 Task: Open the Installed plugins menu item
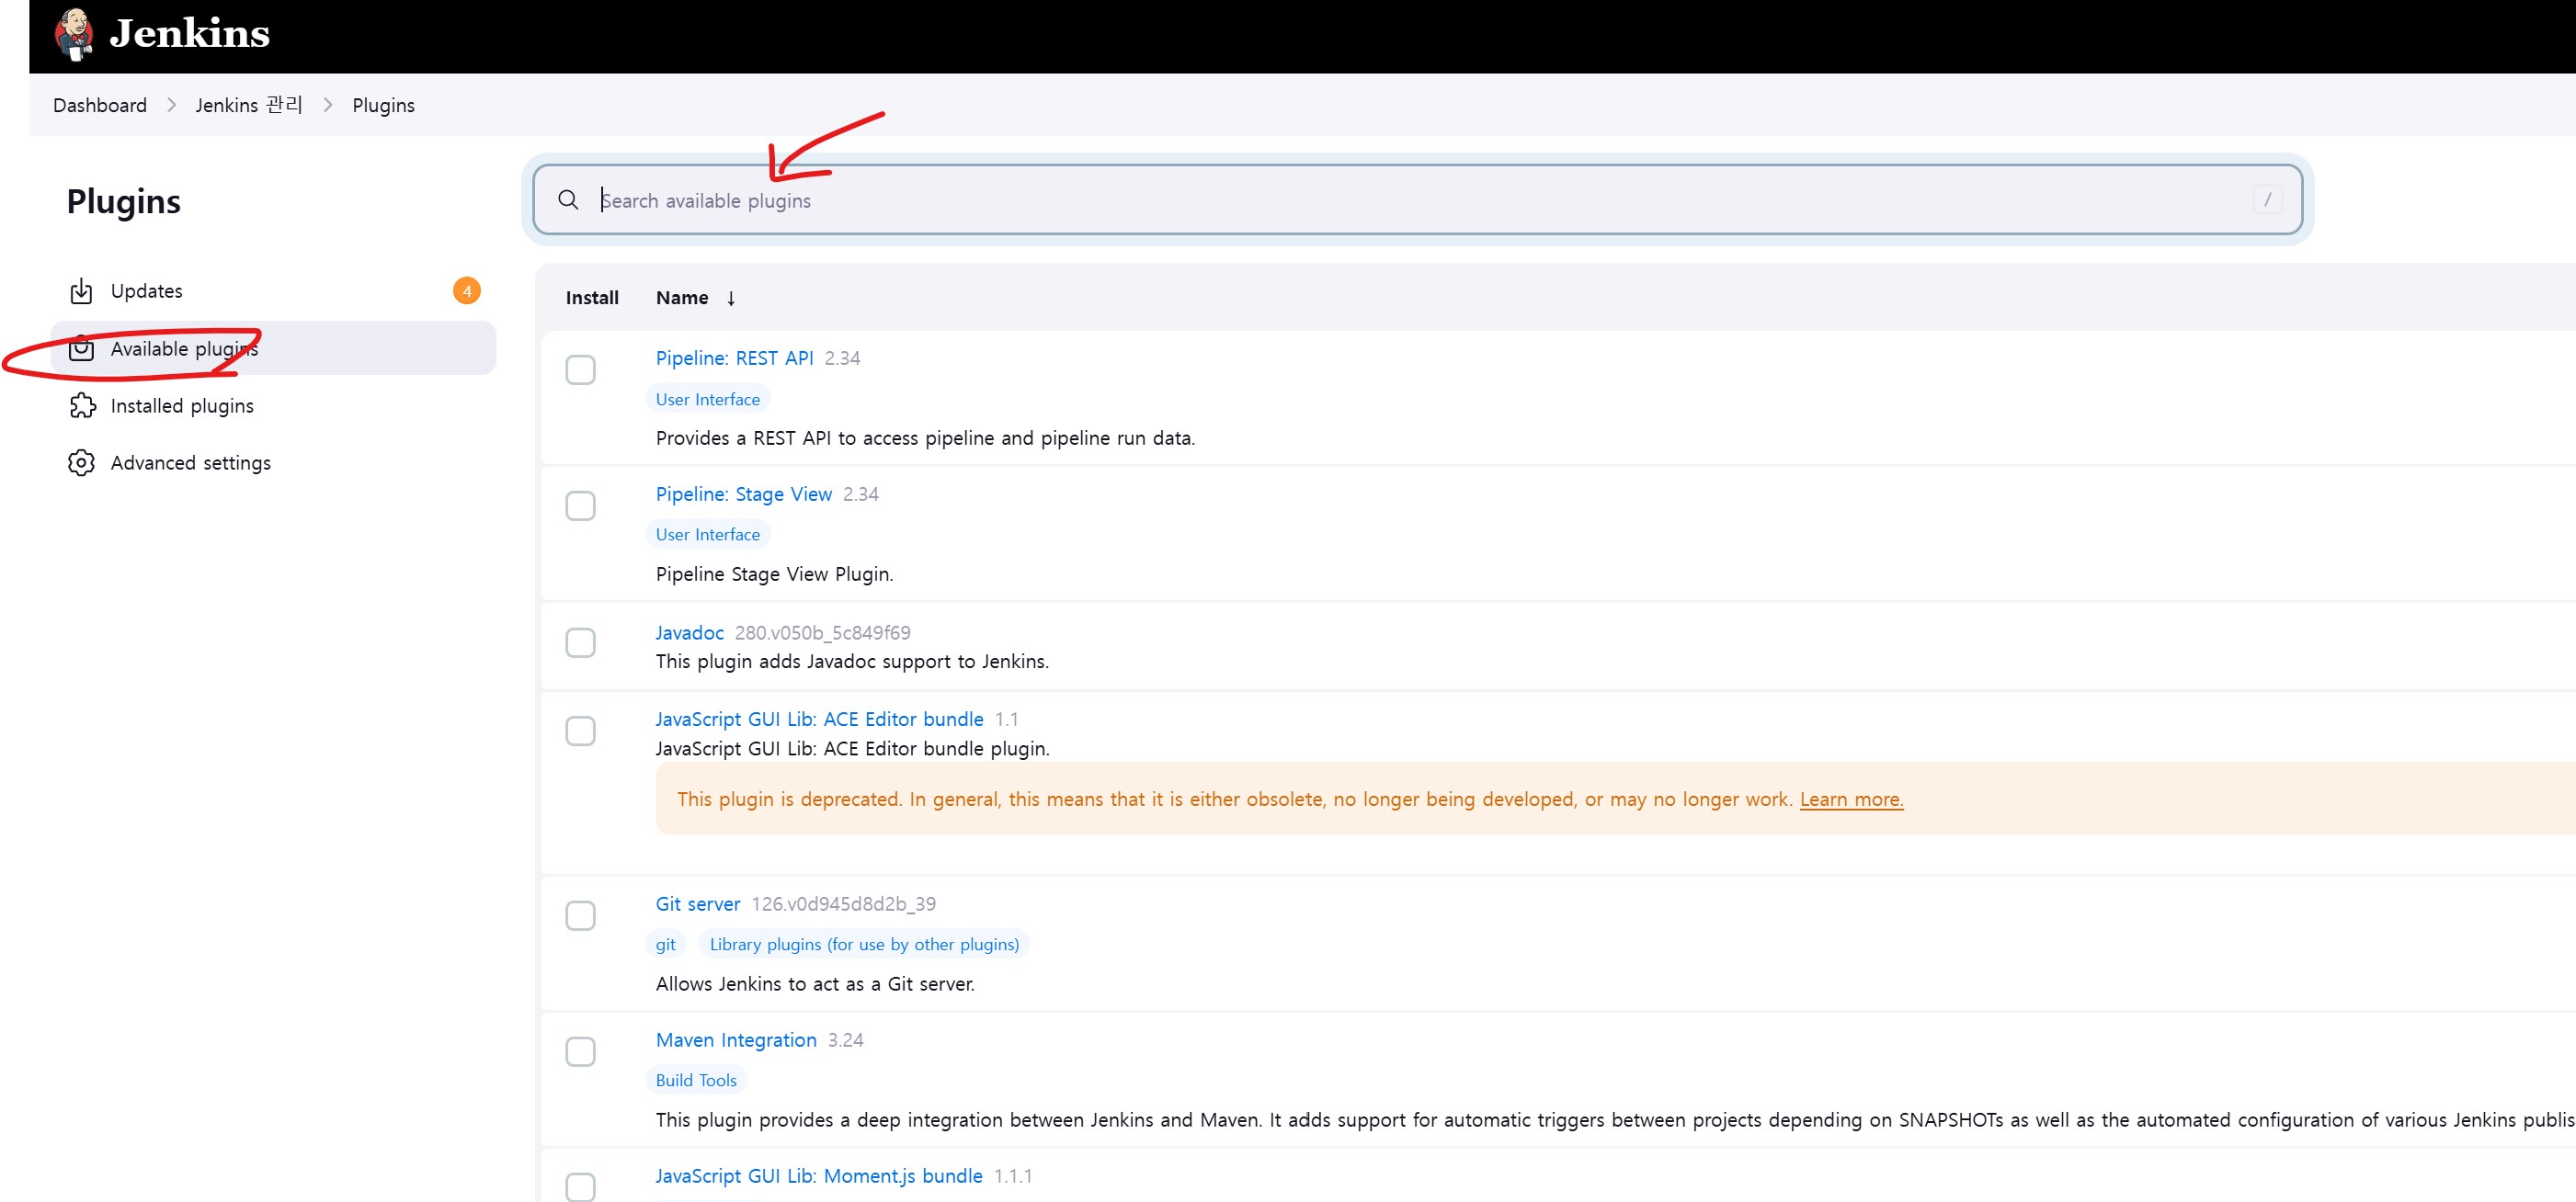point(182,405)
